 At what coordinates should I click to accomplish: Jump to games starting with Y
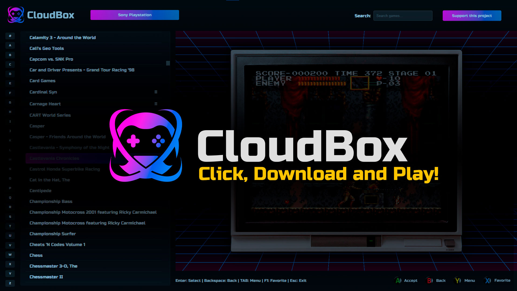10,273
